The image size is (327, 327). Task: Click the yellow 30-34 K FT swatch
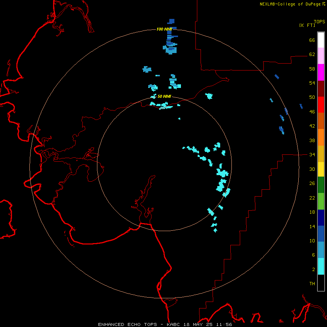point(321,169)
